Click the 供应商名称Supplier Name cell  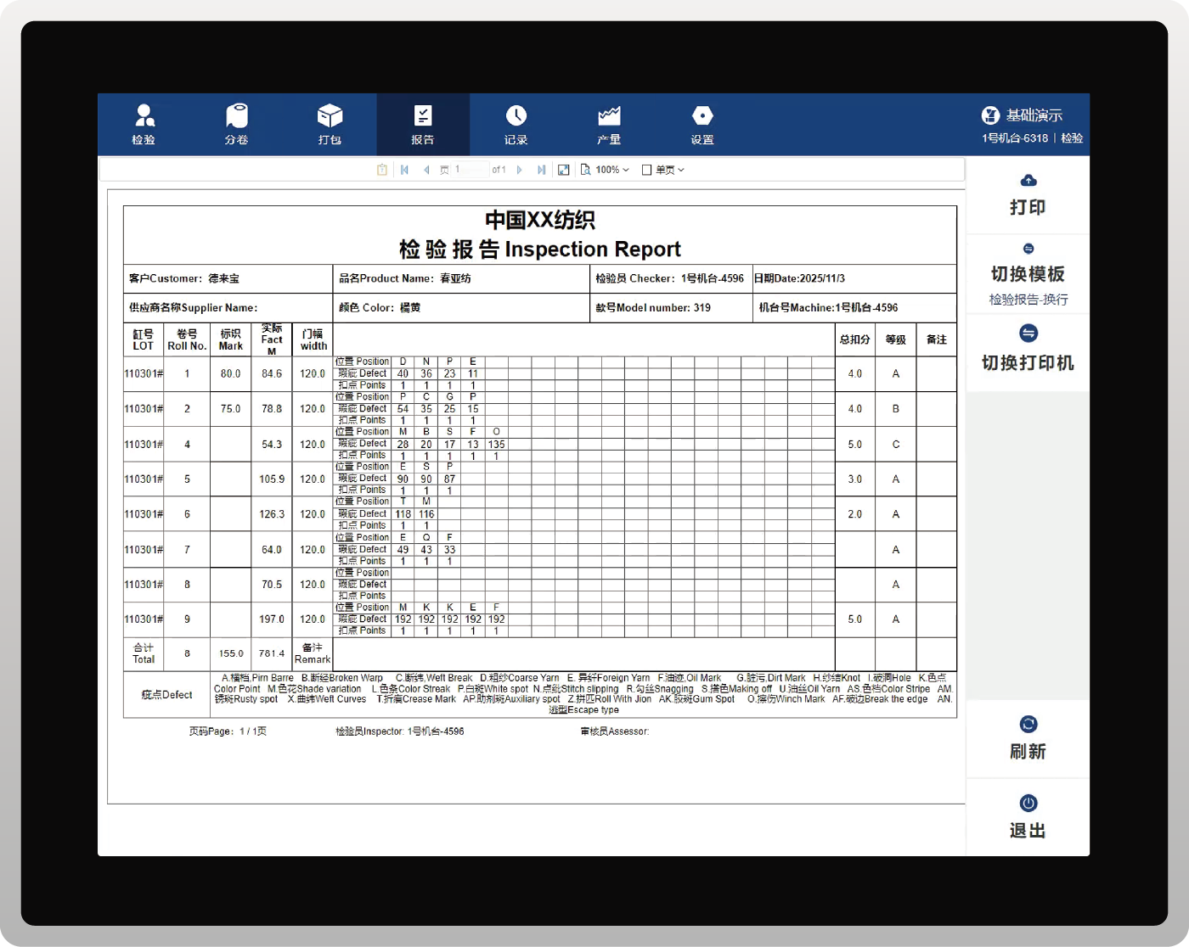(x=228, y=308)
